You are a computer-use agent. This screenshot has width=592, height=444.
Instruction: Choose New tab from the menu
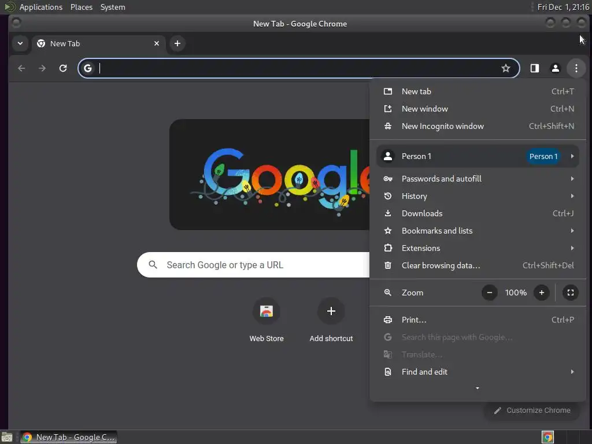pos(478,91)
